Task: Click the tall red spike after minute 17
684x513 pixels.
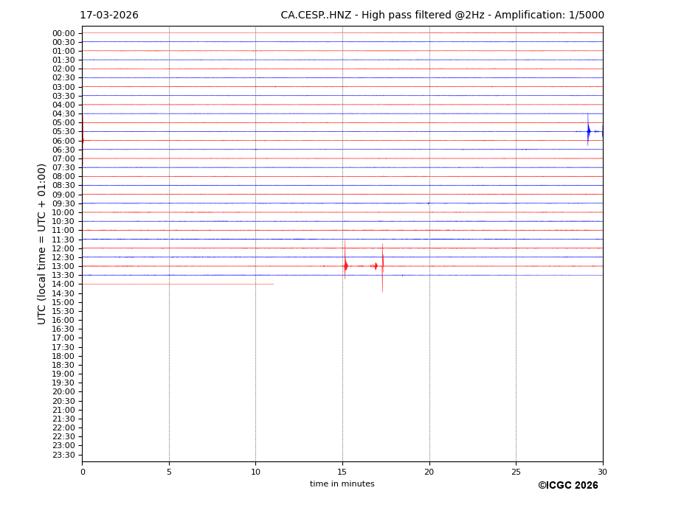Action: click(x=382, y=266)
